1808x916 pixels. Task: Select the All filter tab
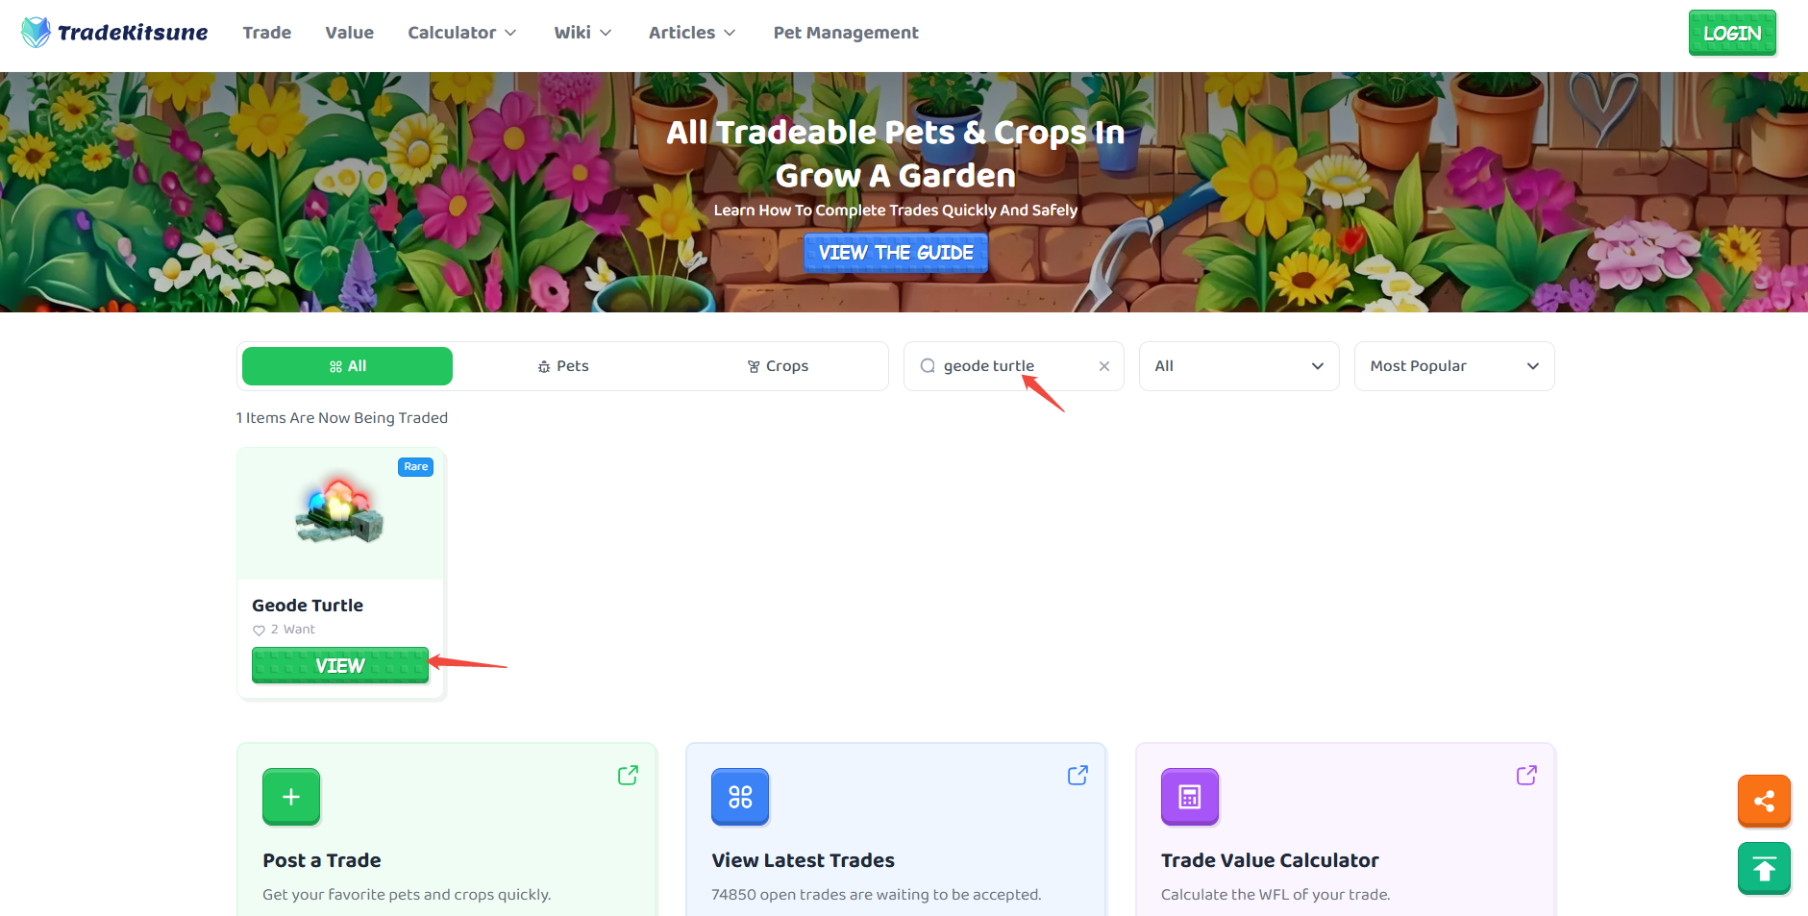(347, 366)
